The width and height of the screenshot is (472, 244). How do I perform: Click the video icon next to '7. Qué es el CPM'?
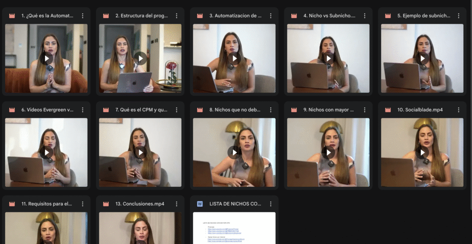(x=106, y=110)
